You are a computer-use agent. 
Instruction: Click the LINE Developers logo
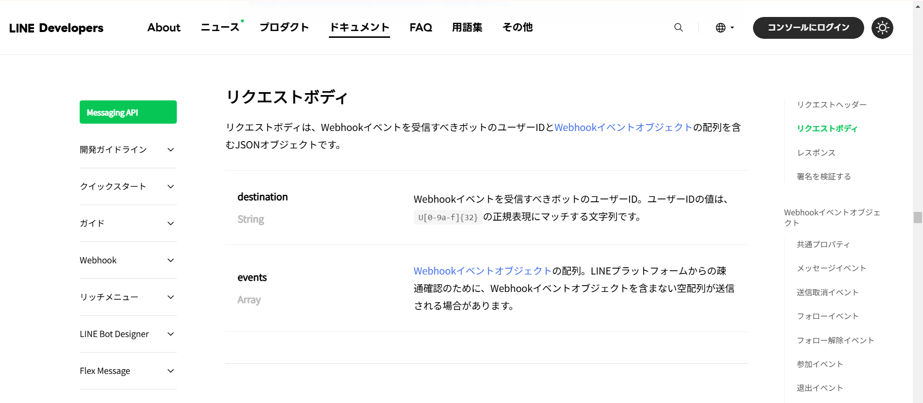[x=56, y=28]
